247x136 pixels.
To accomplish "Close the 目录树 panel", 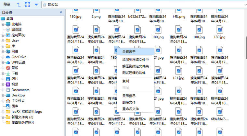I will click(61, 12).
